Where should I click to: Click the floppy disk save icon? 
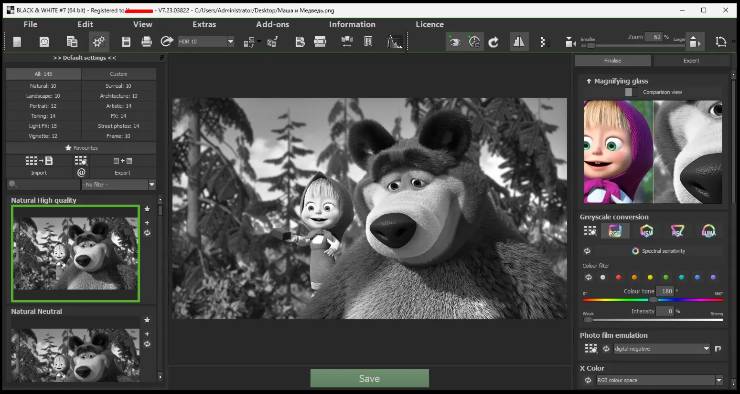point(126,42)
